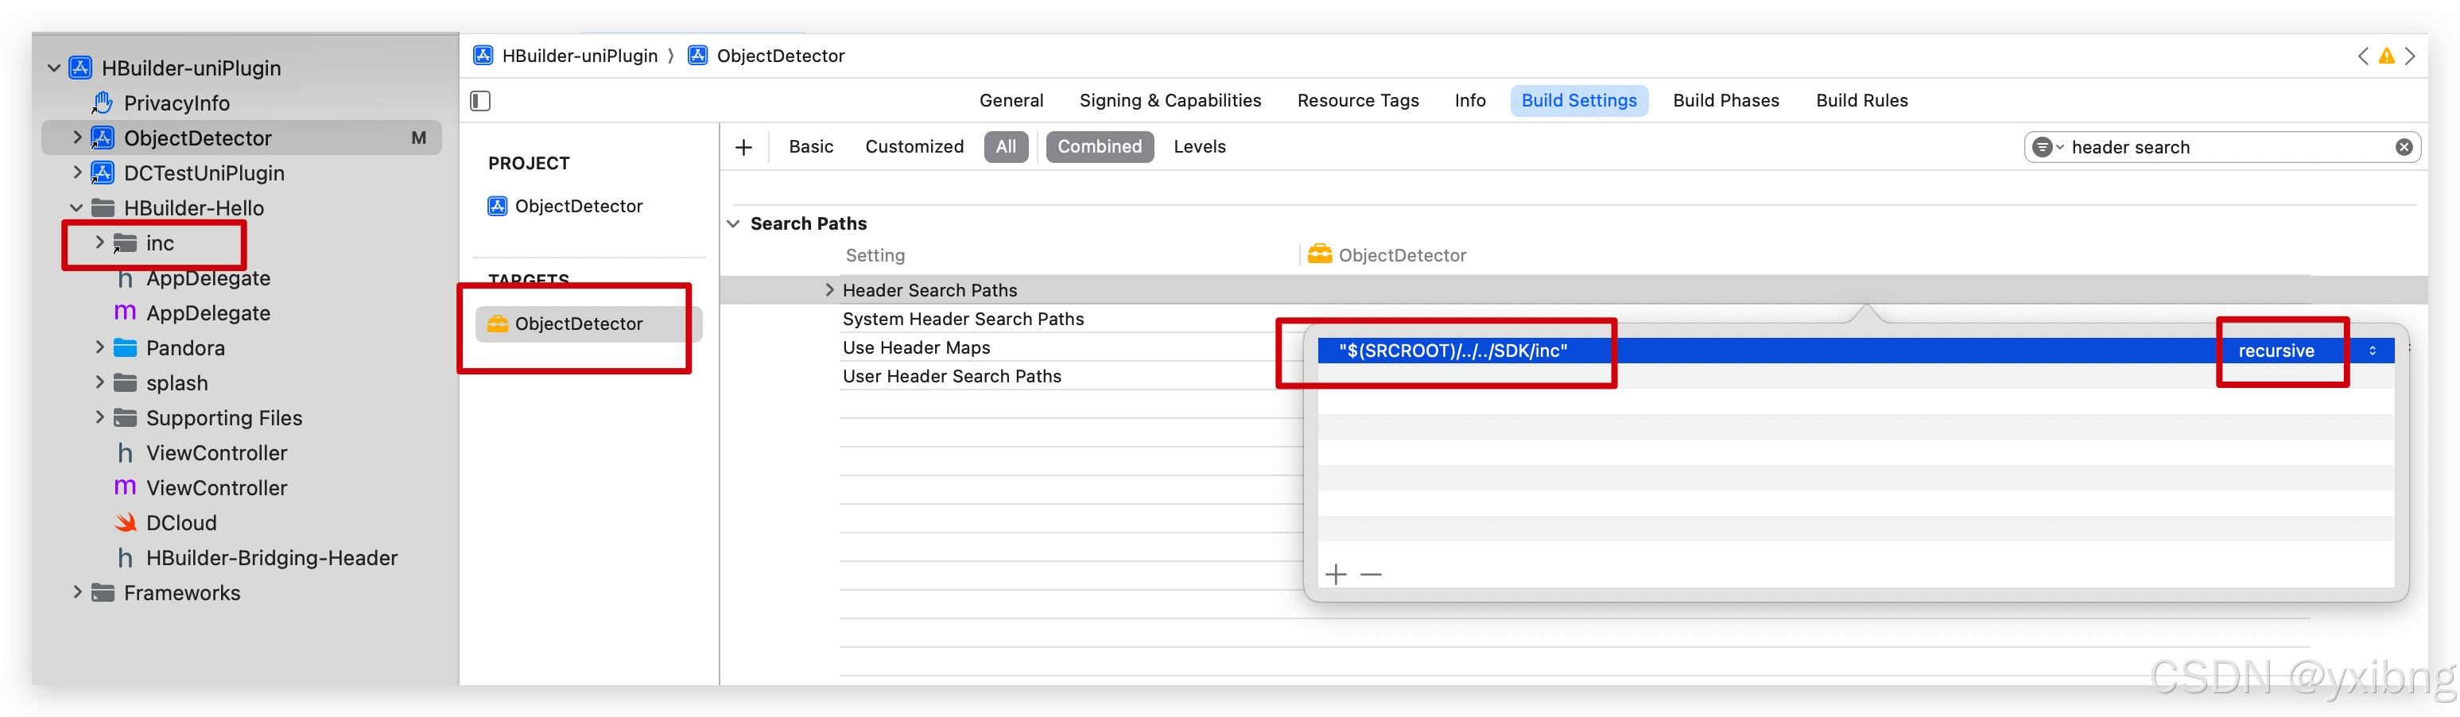Clear the header search text

[2404, 147]
